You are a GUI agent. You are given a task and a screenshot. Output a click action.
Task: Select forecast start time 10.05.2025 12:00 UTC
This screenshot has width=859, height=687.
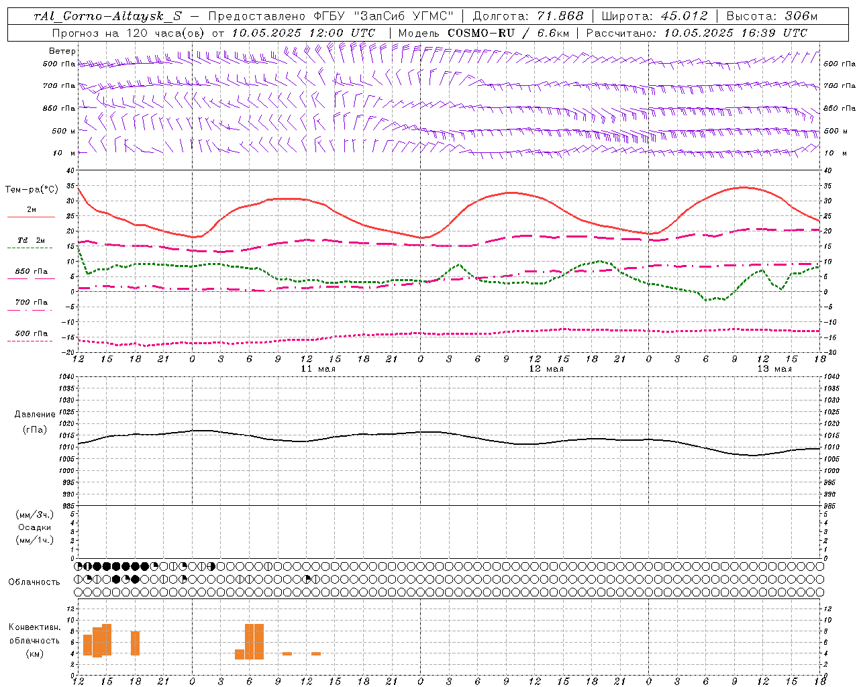[303, 33]
